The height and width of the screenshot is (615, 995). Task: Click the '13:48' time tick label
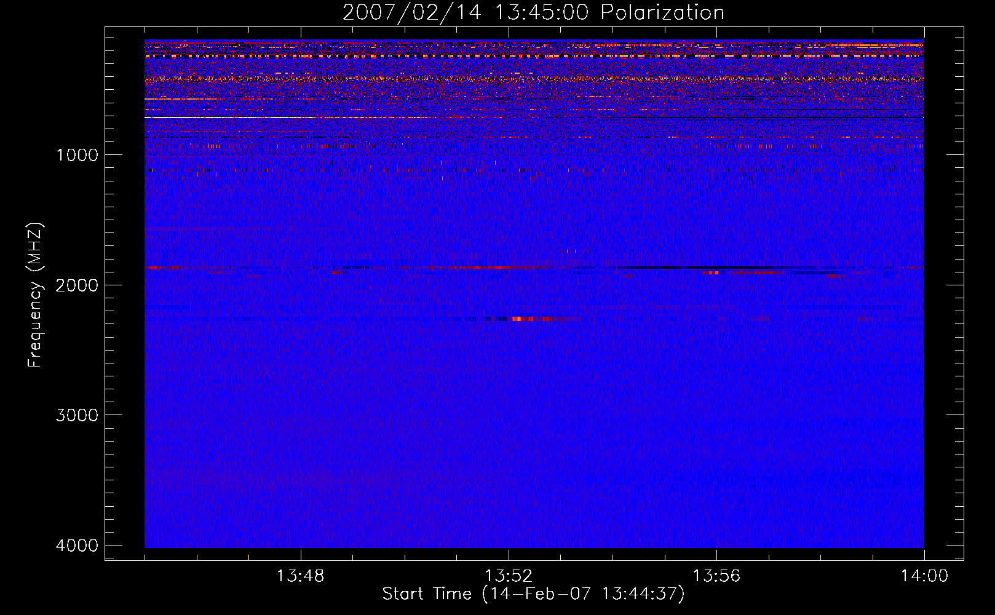click(x=300, y=576)
